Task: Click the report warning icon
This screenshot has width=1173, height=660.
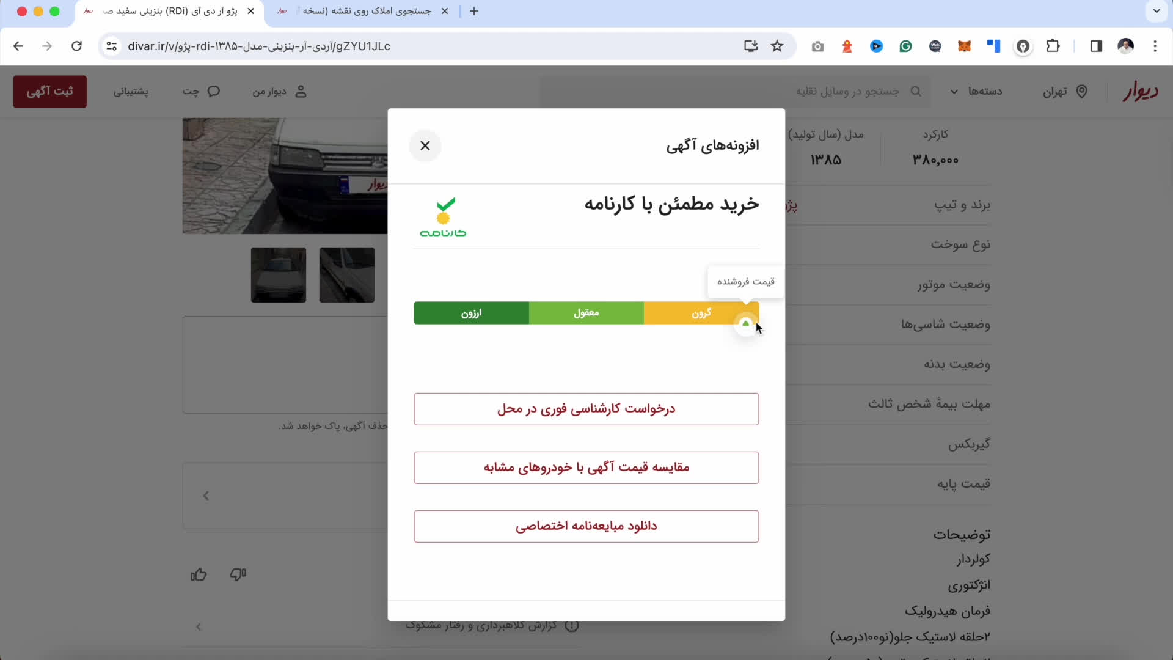Action: 572,626
